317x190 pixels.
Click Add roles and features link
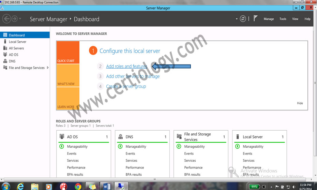[126, 66]
